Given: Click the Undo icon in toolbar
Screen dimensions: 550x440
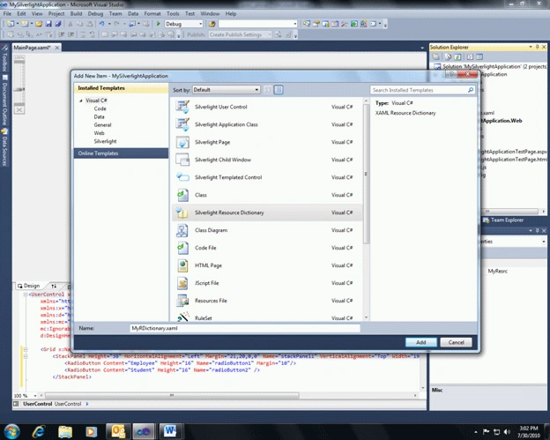Looking at the screenshot, I should (x=101, y=24).
